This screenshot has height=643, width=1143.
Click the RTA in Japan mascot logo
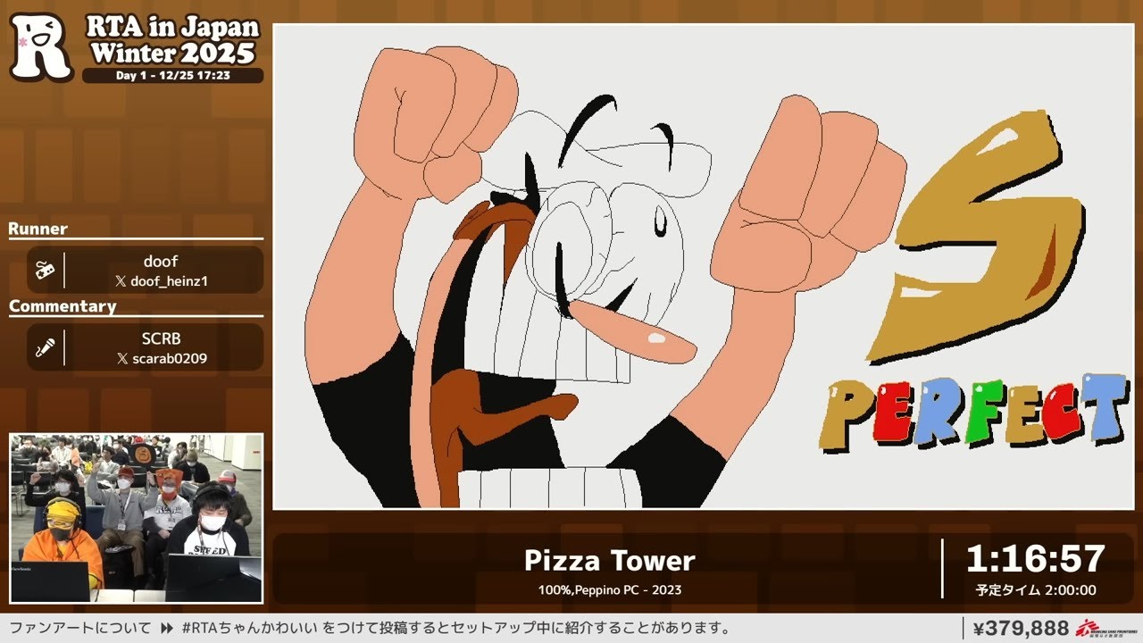[41, 46]
